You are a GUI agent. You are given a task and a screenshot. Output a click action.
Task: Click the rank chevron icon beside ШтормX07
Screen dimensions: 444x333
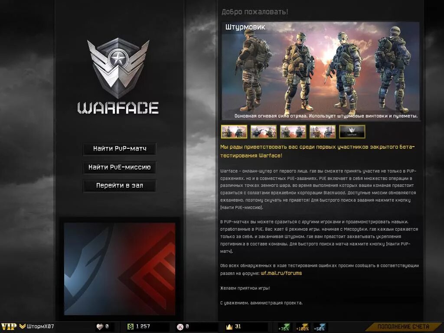pyautogui.click(x=23, y=326)
